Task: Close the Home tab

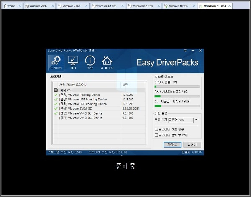Action: [20, 6]
